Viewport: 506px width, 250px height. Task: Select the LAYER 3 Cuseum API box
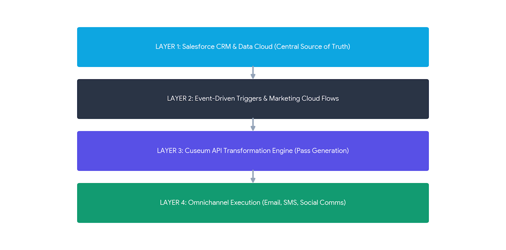253,151
